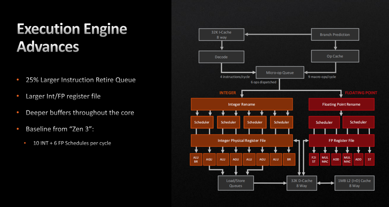Select the Op Cache box
The image size is (389, 207).
335,56
